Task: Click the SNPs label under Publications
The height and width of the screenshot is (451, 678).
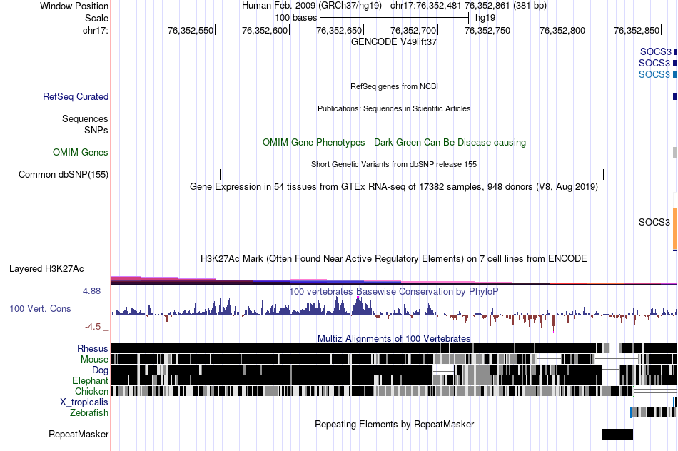Action: click(x=96, y=130)
